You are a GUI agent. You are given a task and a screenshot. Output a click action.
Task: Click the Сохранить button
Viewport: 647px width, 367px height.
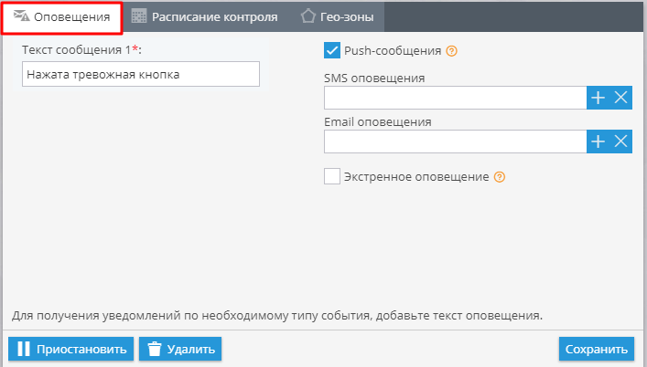click(597, 349)
